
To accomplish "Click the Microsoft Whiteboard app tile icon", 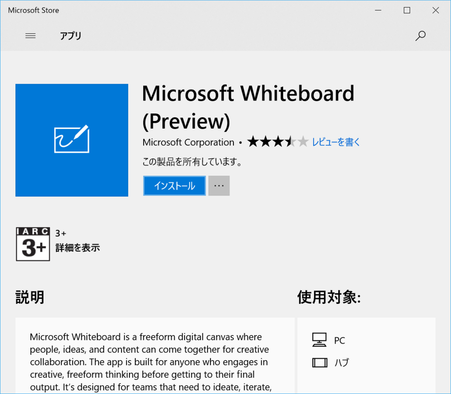I will [x=71, y=140].
